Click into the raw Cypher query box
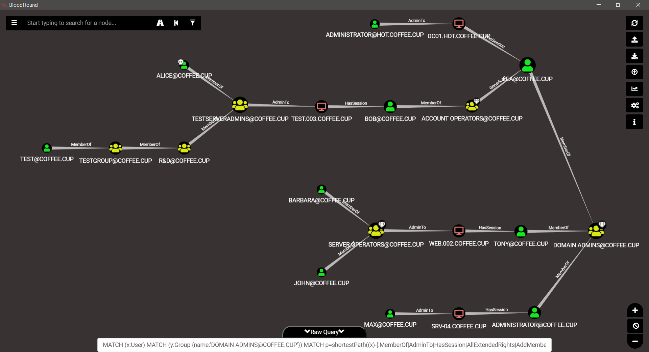The width and height of the screenshot is (649, 352). coord(324,345)
